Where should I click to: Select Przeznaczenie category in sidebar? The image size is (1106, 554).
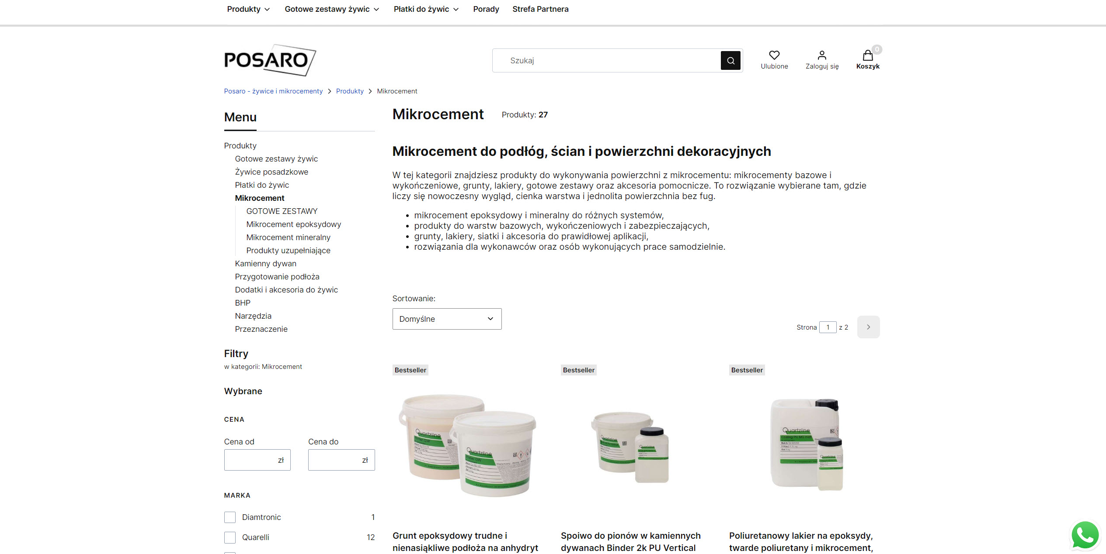[261, 329]
